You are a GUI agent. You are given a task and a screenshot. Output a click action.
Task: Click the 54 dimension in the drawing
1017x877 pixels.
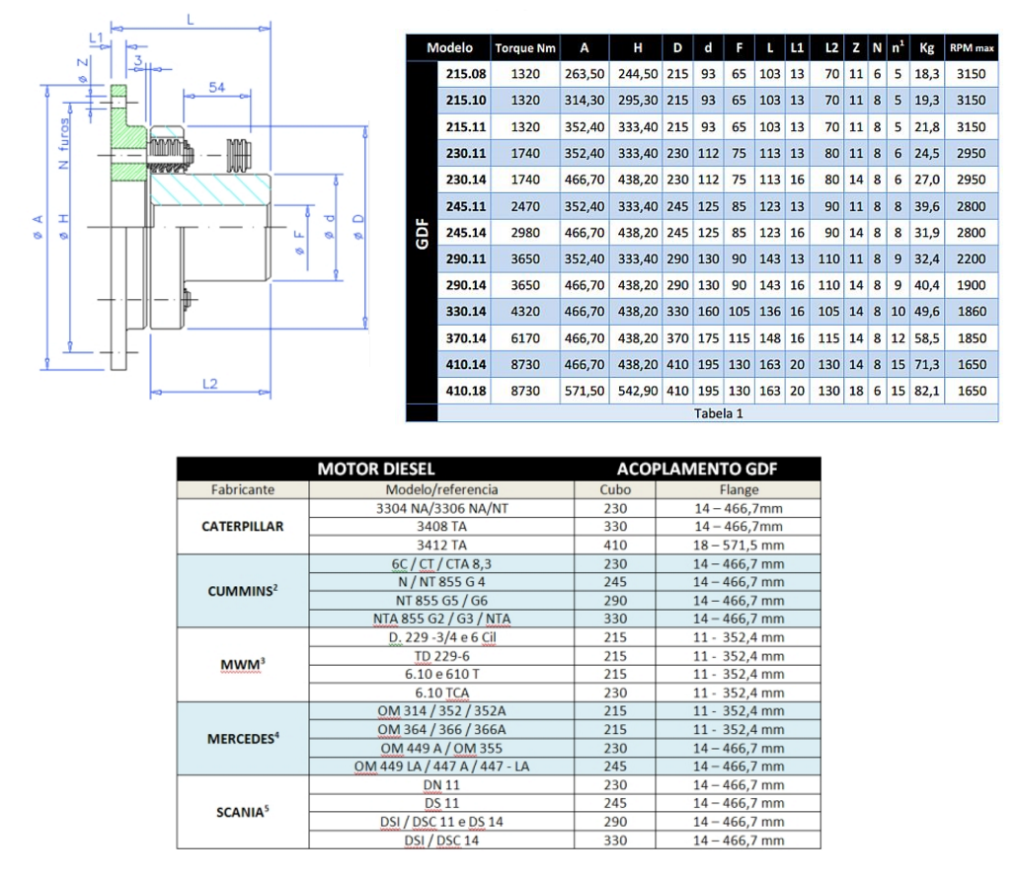click(217, 89)
